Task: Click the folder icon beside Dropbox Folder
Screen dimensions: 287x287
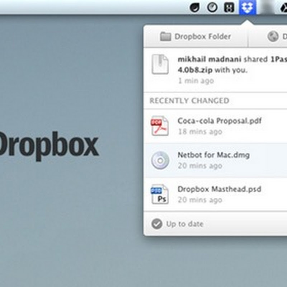Action: 165,37
